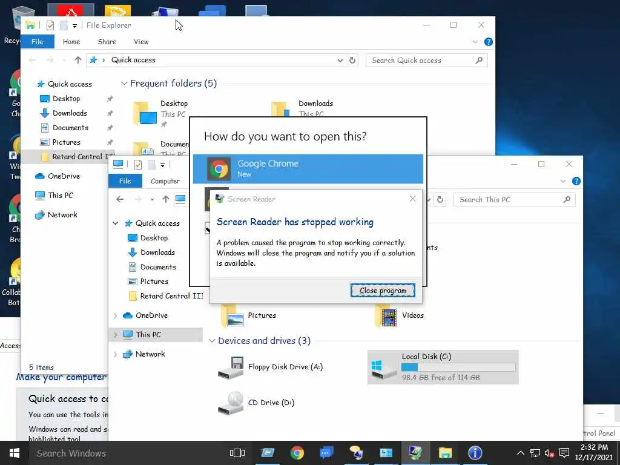Collapse the Frequent folders (5) group
This screenshot has height=465, width=620.
click(x=124, y=84)
